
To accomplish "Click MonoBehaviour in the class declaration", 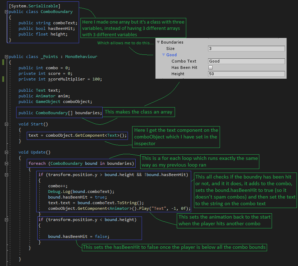I will pyautogui.click(x=80, y=57).
